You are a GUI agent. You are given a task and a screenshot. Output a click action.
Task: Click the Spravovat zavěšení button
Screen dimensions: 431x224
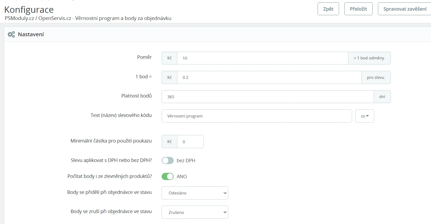(405, 9)
